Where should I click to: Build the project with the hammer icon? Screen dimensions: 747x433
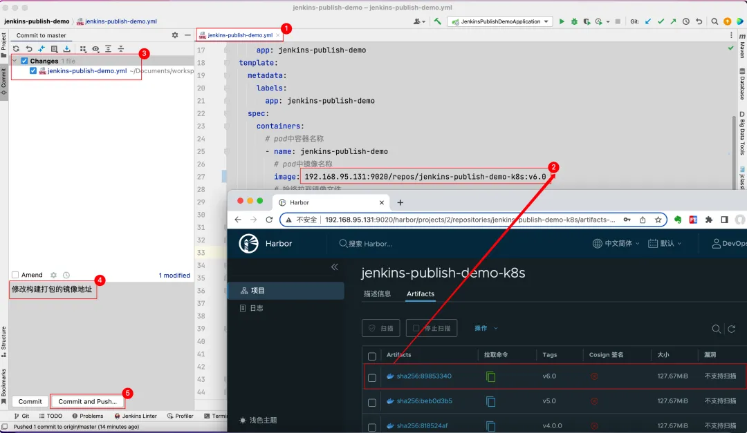[x=437, y=21]
